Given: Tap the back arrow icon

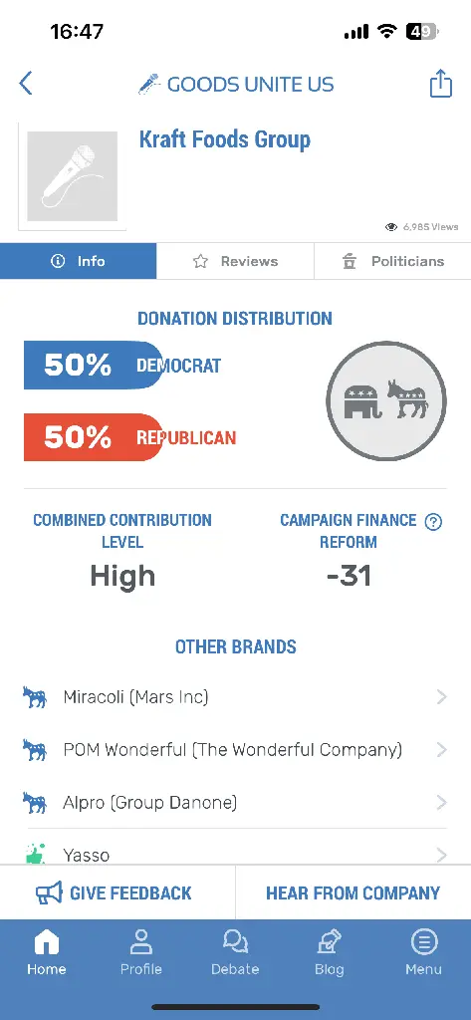Looking at the screenshot, I should coord(25,84).
